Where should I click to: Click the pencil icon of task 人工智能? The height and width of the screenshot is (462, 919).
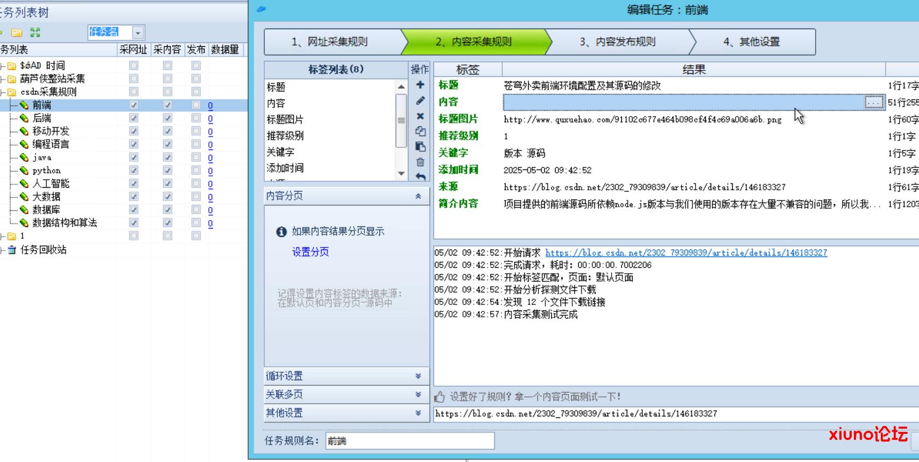24,183
